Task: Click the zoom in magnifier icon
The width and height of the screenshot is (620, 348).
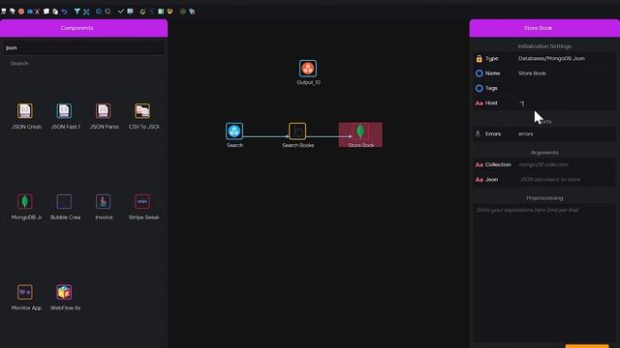Action: tap(99, 12)
